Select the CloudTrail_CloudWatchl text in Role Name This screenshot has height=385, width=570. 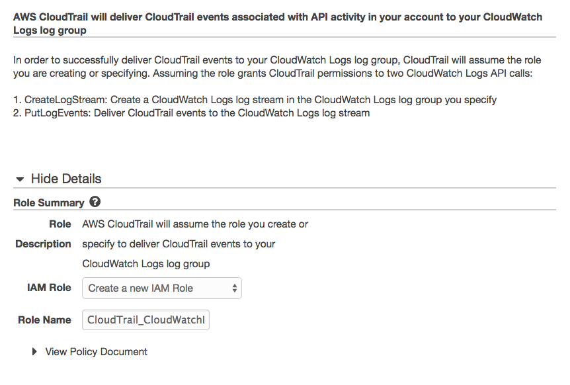[145, 320]
